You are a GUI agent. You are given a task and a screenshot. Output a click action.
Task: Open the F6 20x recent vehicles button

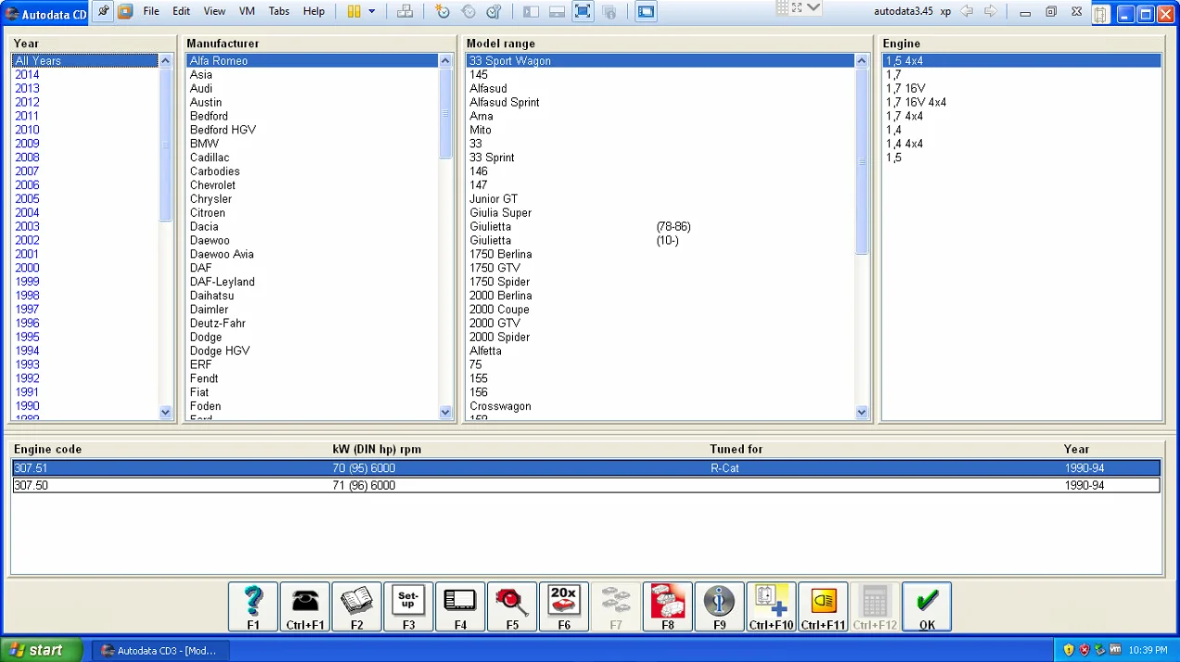(564, 607)
